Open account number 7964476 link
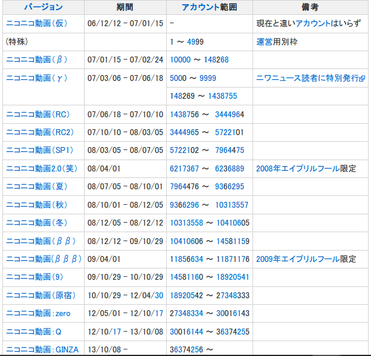 (185, 186)
